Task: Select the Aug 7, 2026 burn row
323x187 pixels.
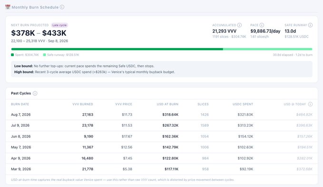Action: point(162,115)
